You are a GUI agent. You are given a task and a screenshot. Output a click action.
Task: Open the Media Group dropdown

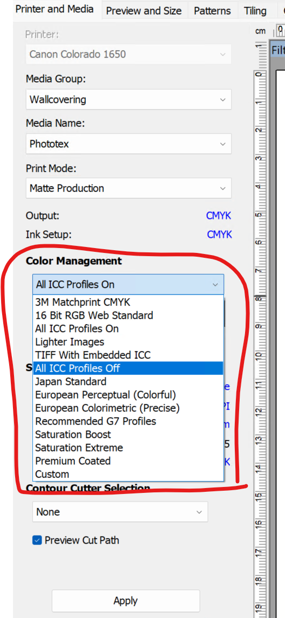(x=128, y=100)
